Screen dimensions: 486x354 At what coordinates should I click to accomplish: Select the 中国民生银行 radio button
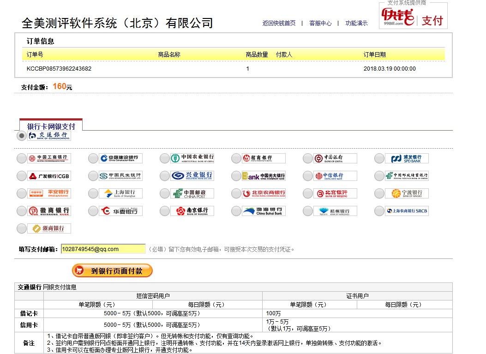93,176
